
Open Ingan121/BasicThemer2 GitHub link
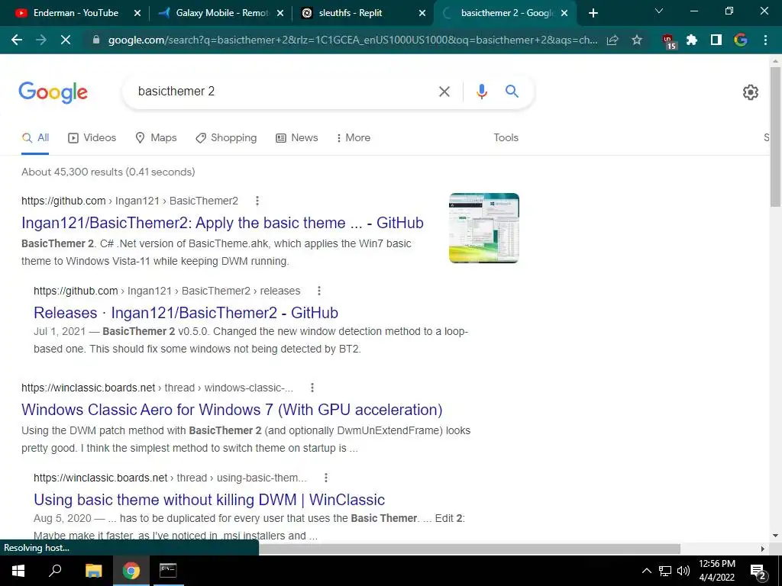tap(222, 223)
